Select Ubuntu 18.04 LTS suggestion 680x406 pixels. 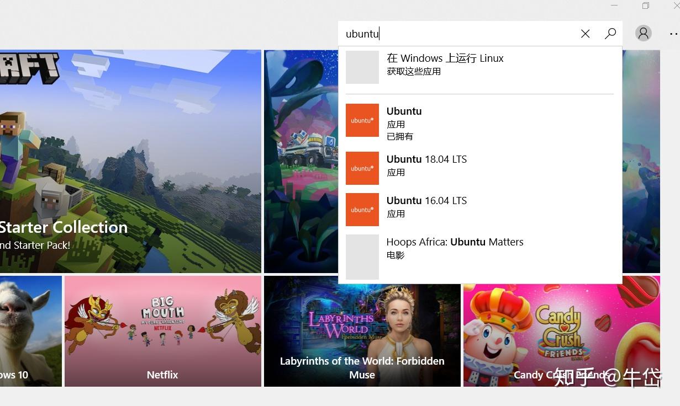tap(480, 168)
